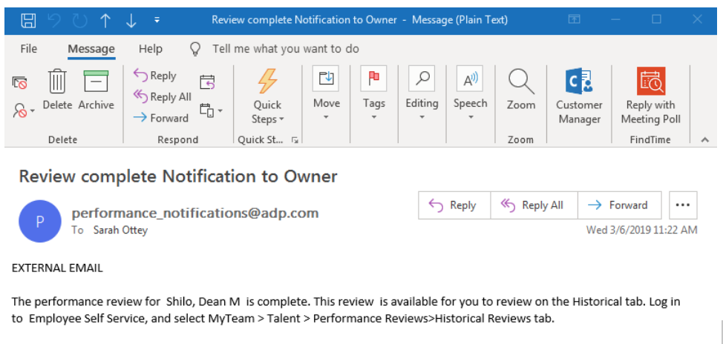The height and width of the screenshot is (344, 723).
Task: Go to next item with down arrow
Action: click(x=131, y=20)
